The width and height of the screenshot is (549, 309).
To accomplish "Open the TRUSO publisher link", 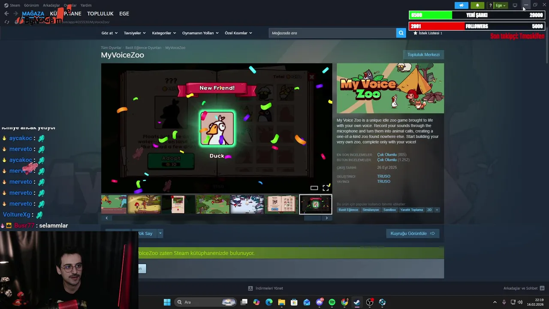I will (383, 182).
